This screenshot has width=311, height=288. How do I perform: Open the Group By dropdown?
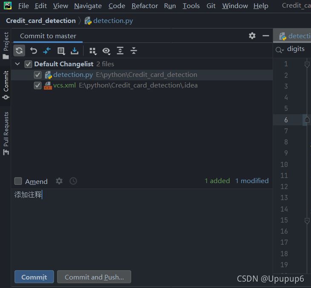tap(92, 51)
